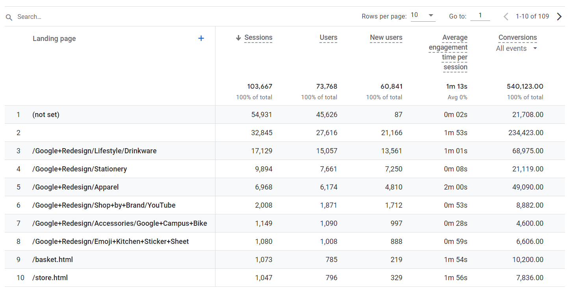Click total users value 73,768
Image resolution: width=572 pixels, height=290 pixels.
click(327, 86)
